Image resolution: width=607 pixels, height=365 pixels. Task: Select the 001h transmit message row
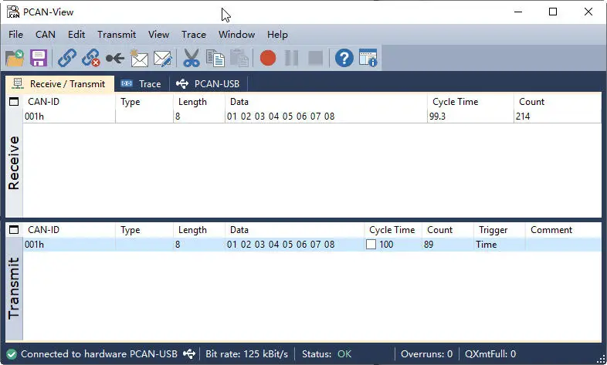[x=312, y=245]
